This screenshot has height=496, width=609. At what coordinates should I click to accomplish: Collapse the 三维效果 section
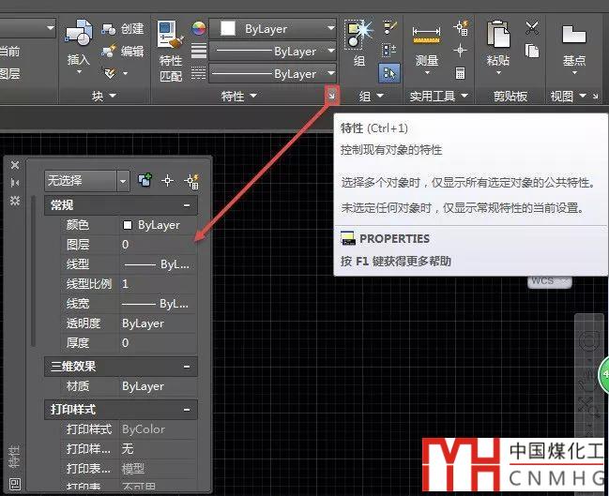pos(188,367)
